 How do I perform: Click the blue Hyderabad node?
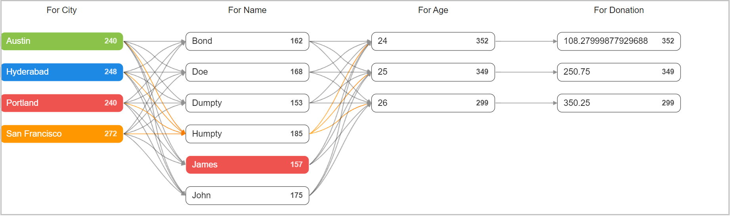click(62, 72)
